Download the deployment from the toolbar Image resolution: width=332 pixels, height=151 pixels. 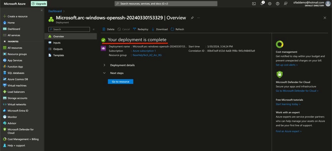coord(159,30)
